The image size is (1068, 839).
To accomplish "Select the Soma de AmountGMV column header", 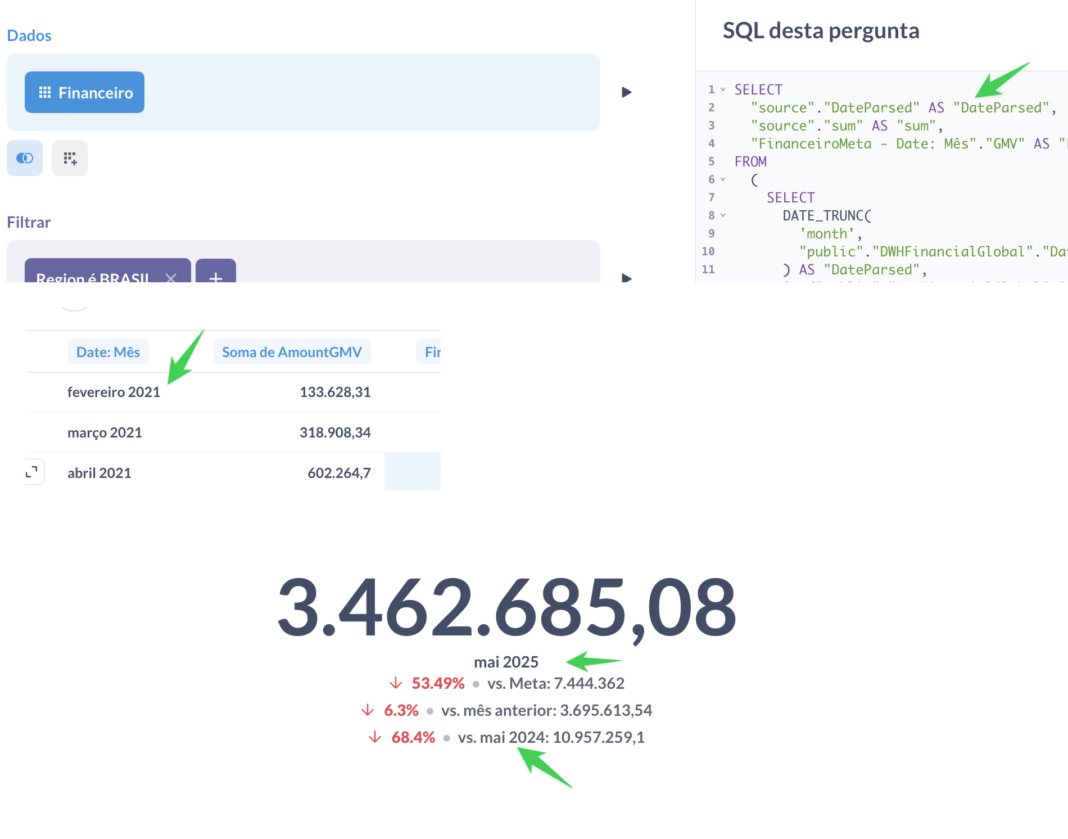I will [x=292, y=352].
